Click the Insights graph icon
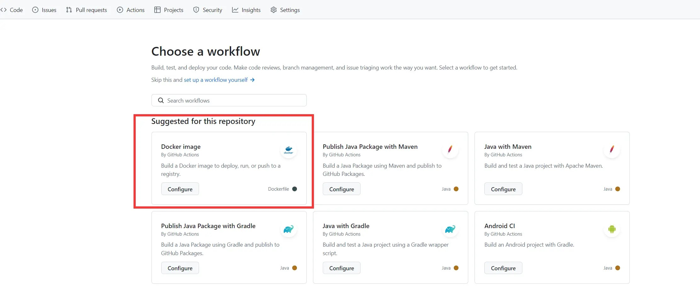This screenshot has width=700, height=291. click(235, 10)
